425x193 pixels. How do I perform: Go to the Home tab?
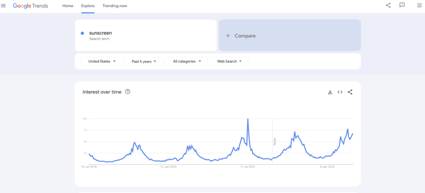(68, 6)
